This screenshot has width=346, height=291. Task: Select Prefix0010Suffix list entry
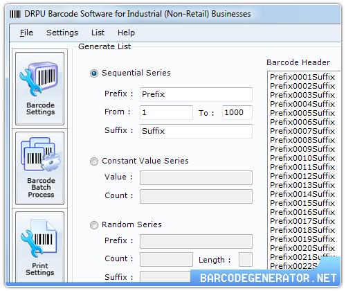click(x=302, y=158)
